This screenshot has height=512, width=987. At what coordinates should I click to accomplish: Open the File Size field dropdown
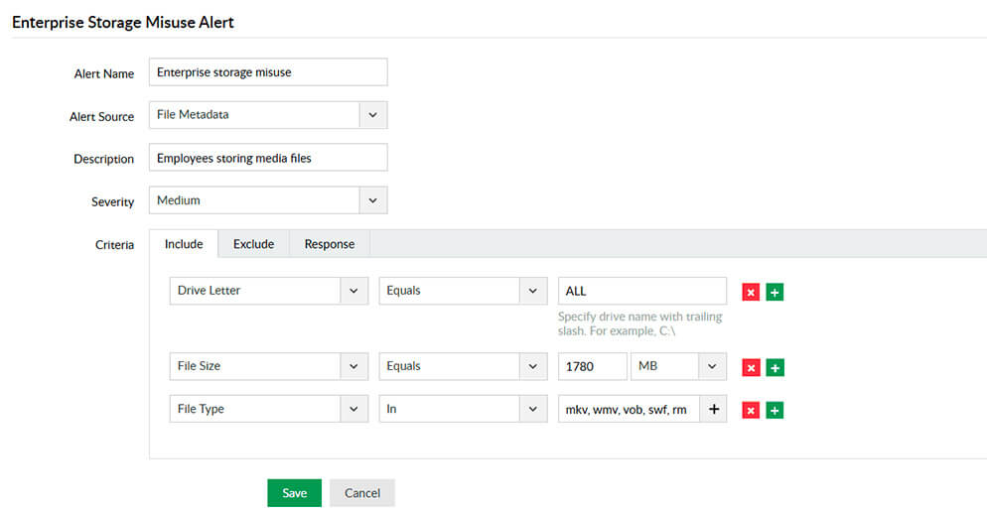(x=354, y=366)
